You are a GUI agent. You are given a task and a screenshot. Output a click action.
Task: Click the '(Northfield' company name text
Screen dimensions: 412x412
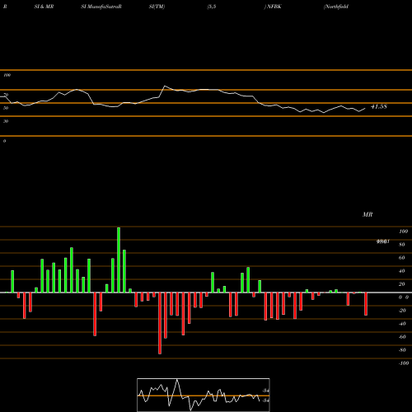coord(336,7)
